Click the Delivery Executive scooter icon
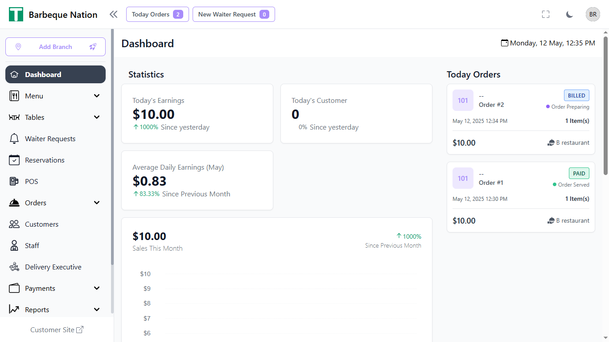This screenshot has width=609, height=342. pyautogui.click(x=14, y=267)
